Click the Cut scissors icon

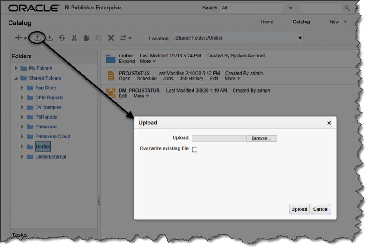click(x=74, y=38)
